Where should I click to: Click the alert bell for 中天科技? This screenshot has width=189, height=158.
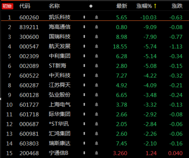coord(96,75)
